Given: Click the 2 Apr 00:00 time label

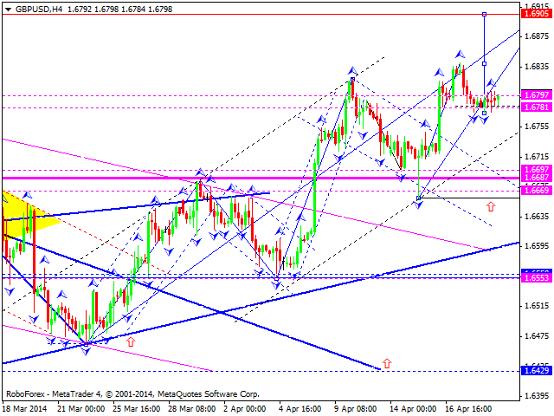Looking at the screenshot, I should click(244, 409).
